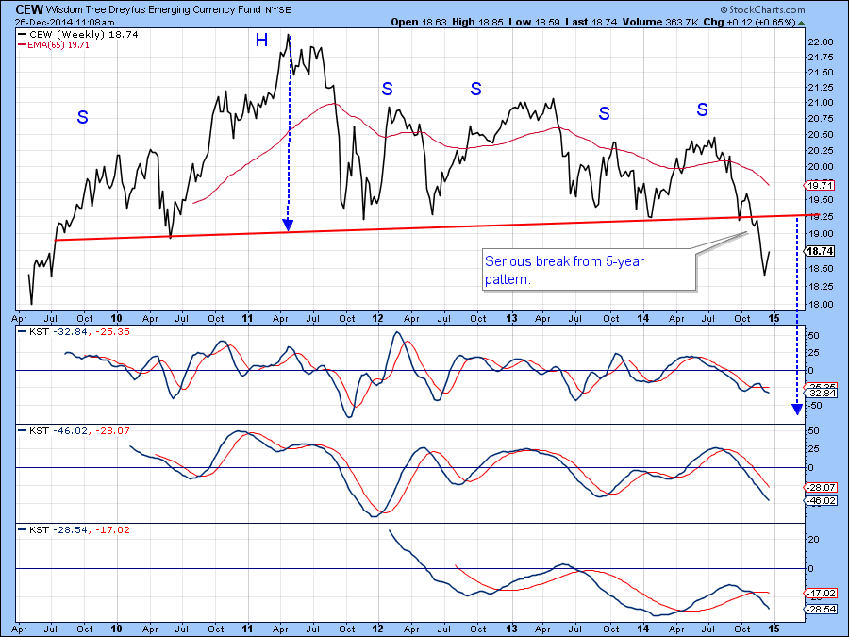This screenshot has width=849, height=637.
Task: Click the KST -46.02, -28.07 legend
Action: [75, 430]
